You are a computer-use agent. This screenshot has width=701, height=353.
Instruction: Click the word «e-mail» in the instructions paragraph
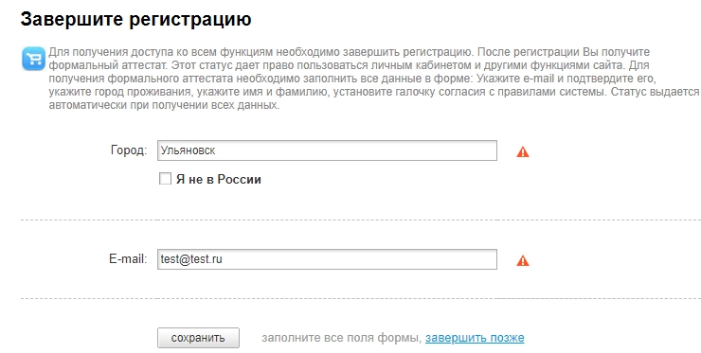click(x=539, y=79)
